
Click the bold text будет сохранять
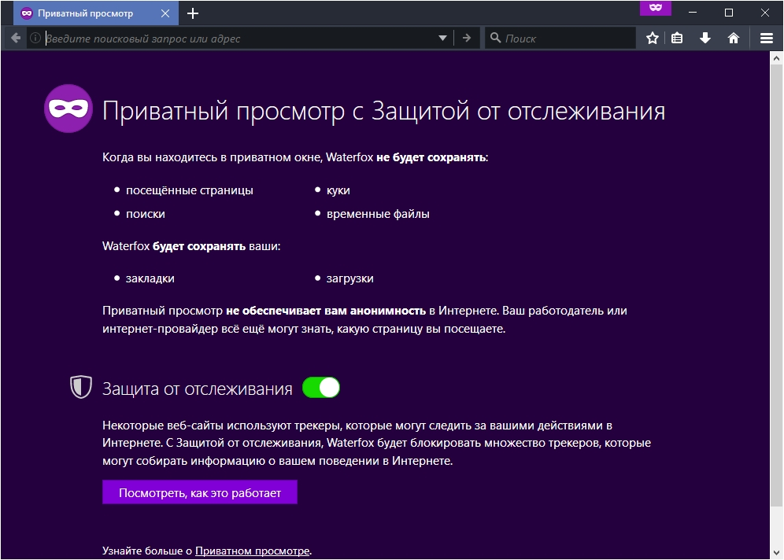point(199,246)
